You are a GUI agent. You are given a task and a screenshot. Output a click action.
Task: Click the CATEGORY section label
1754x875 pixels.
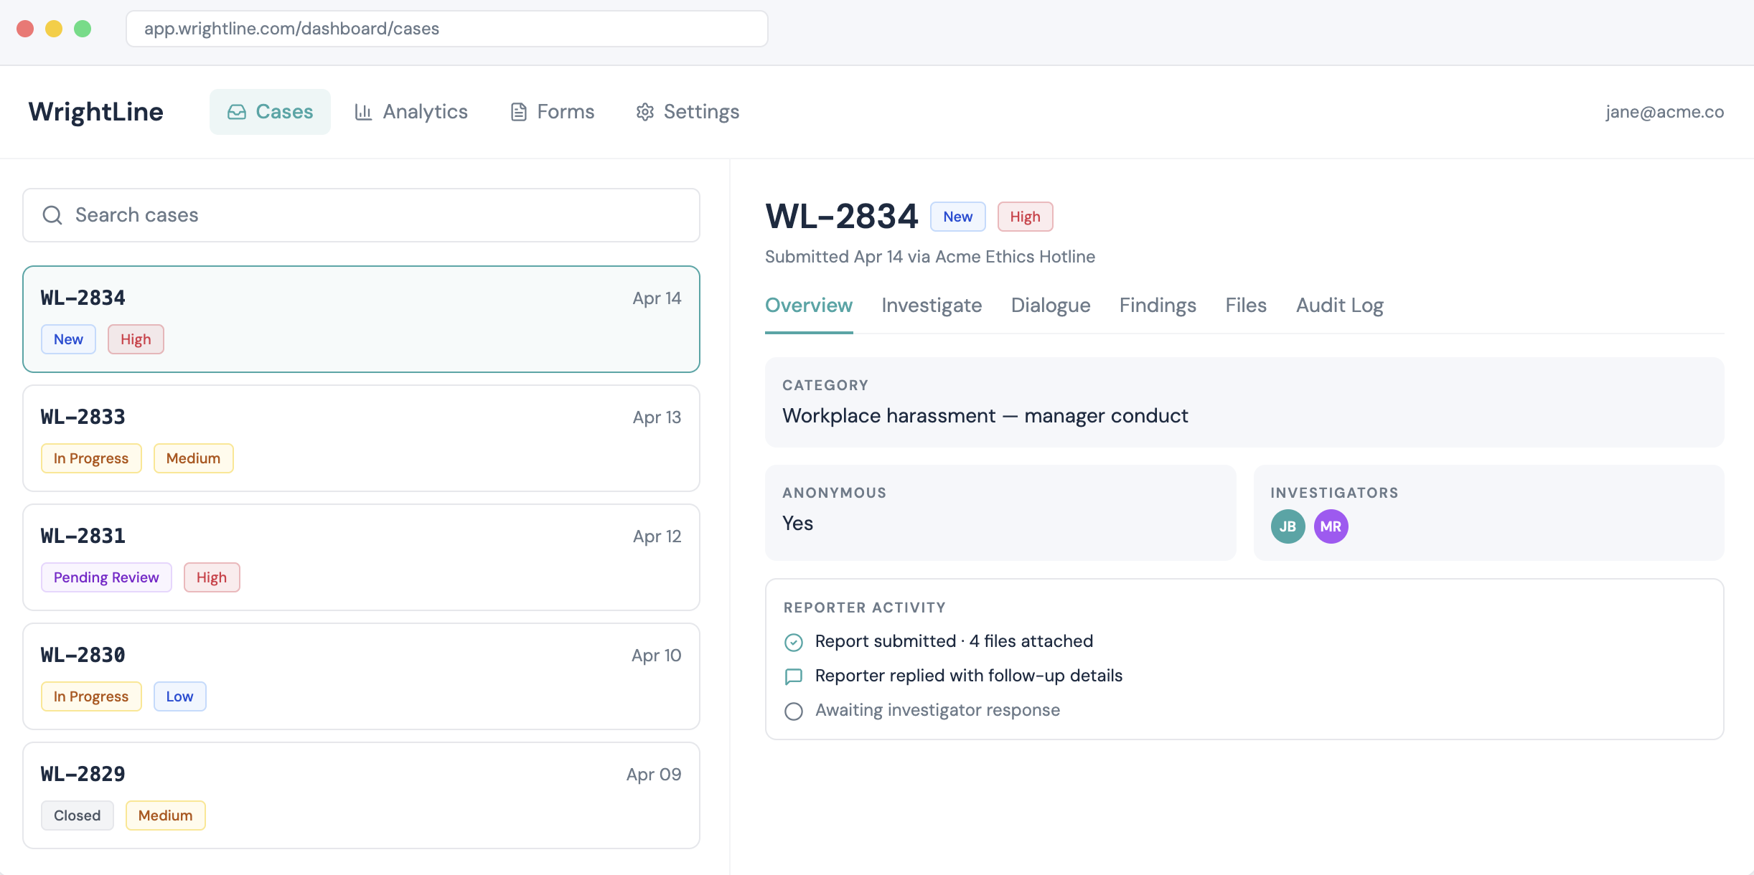click(x=825, y=385)
